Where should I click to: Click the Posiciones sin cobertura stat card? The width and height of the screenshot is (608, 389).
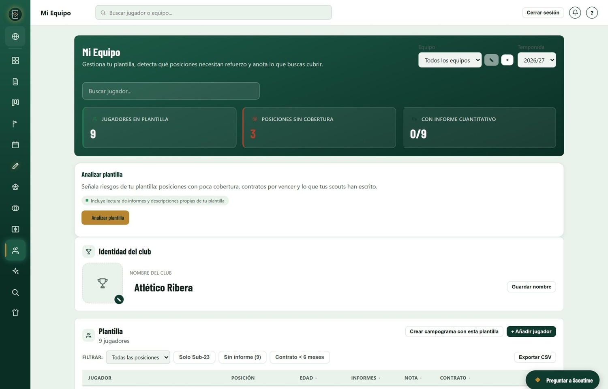319,127
